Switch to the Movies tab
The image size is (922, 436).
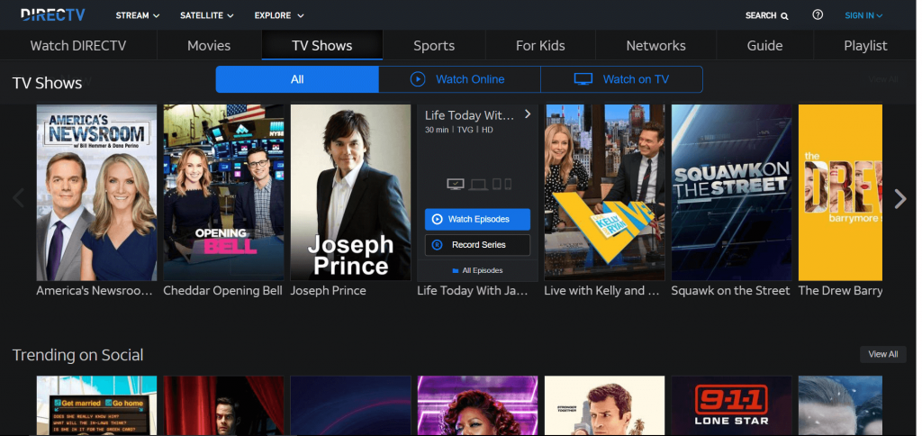209,45
